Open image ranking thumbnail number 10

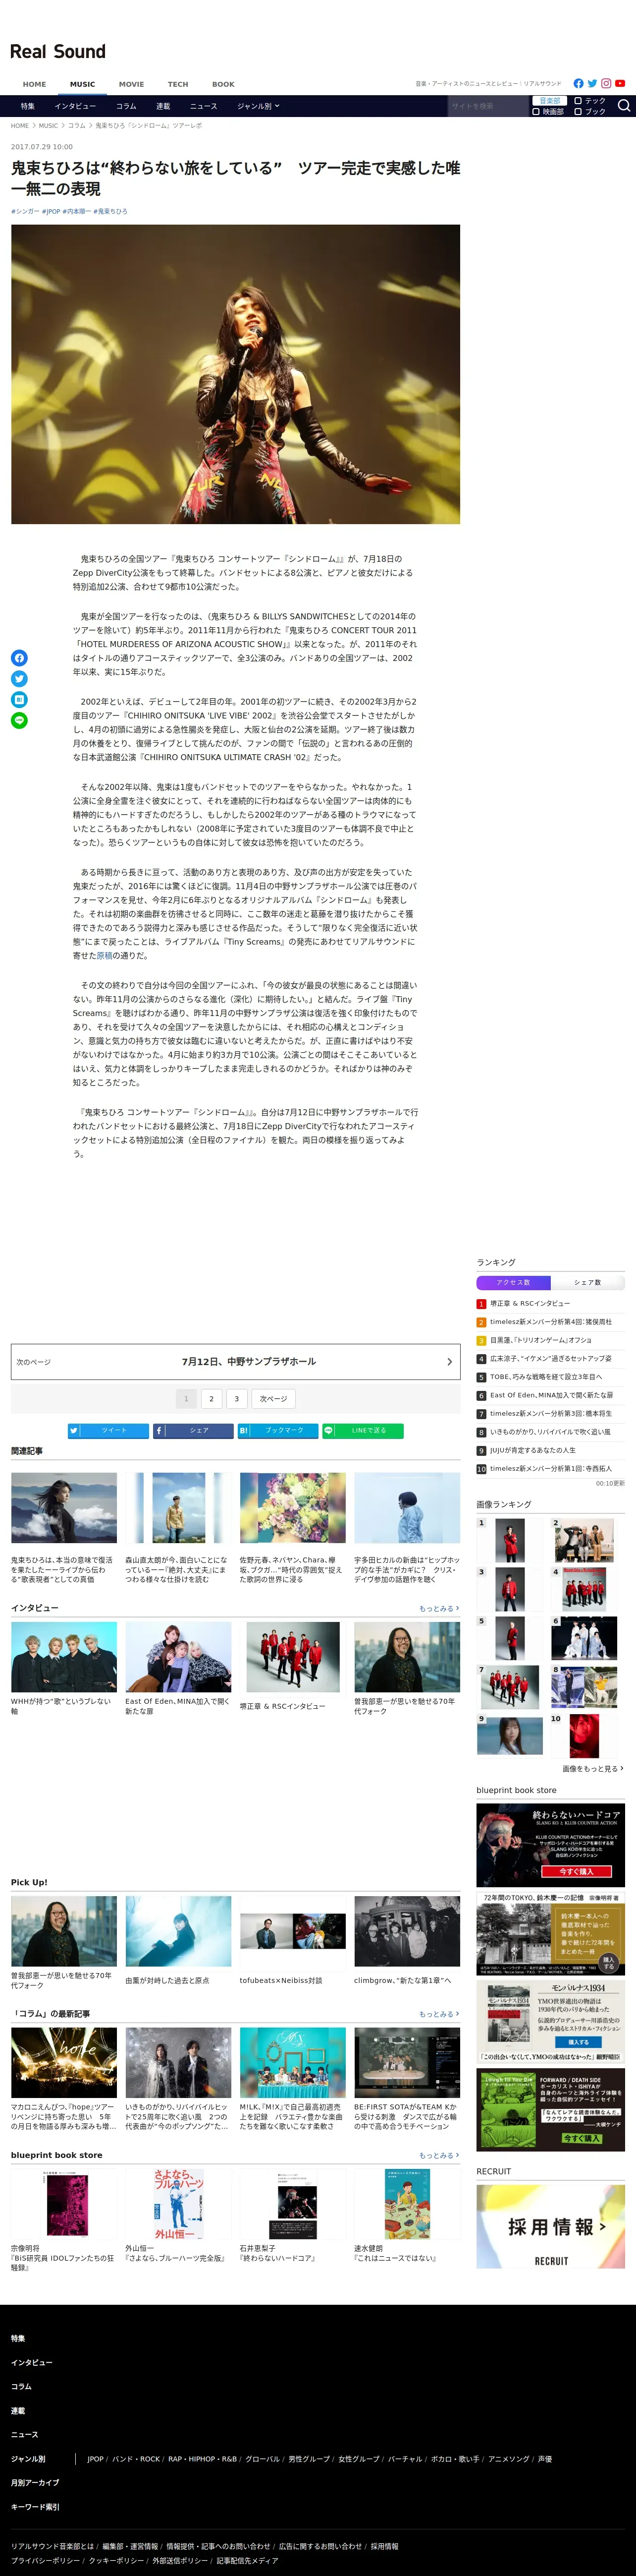[x=584, y=1736]
